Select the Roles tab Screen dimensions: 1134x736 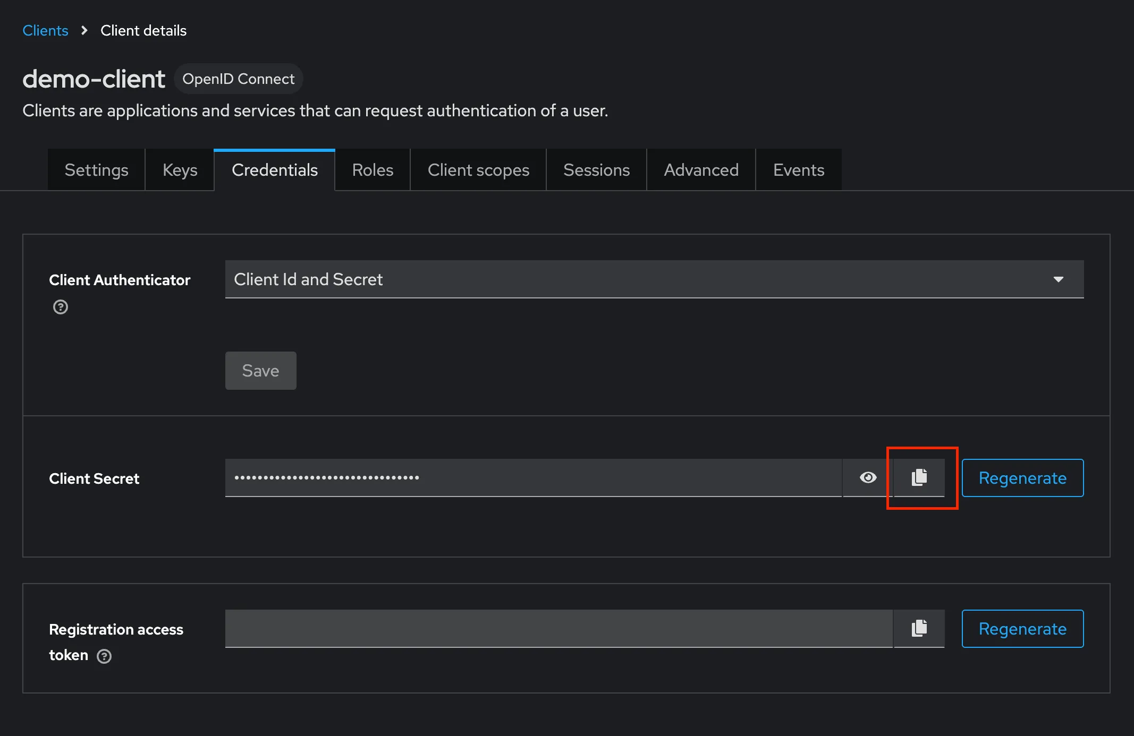pyautogui.click(x=372, y=169)
